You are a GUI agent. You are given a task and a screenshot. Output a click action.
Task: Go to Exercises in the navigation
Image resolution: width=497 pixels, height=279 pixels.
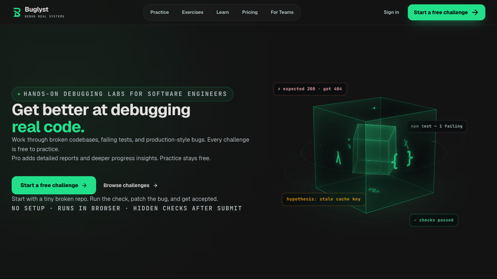[193, 12]
